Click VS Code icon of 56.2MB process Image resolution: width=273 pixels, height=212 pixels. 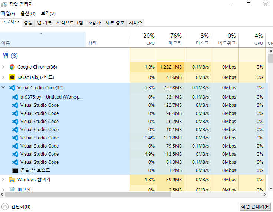[x=15, y=122]
